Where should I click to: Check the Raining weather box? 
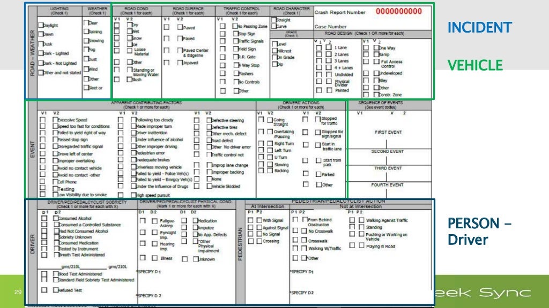point(86,32)
